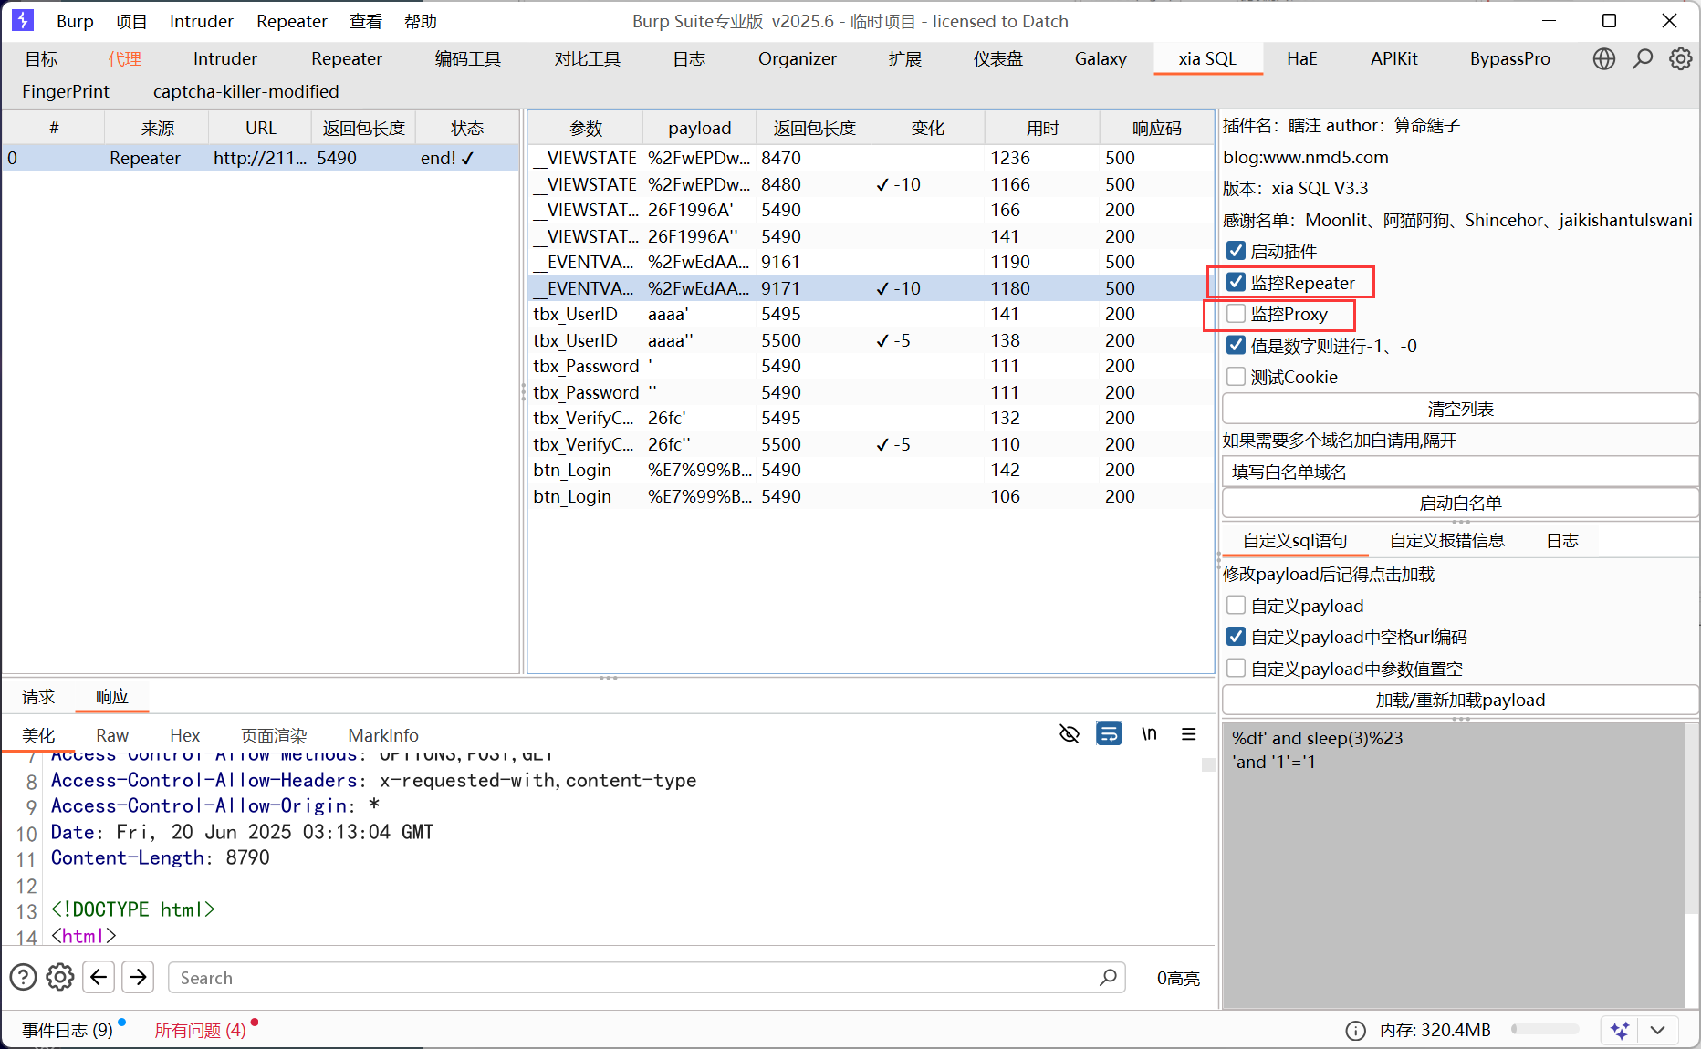The height and width of the screenshot is (1049, 1701).
Task: Select the tbx_UserID row with payload aaaa'
Action: [871, 315]
